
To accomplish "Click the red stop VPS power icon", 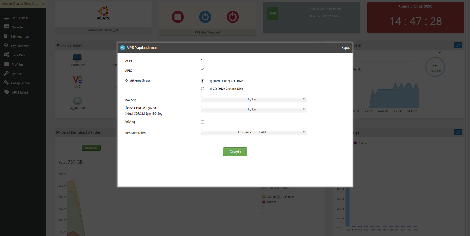I will tap(178, 17).
